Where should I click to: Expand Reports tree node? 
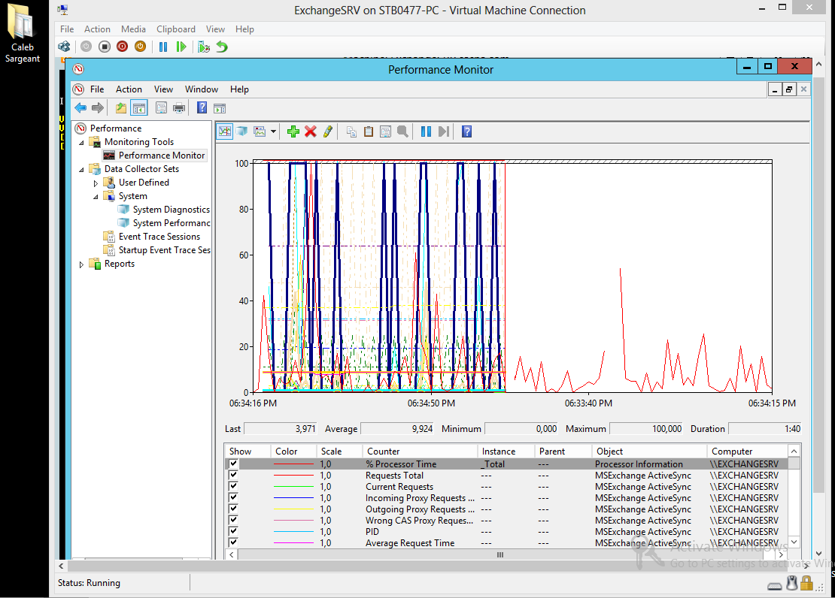point(81,264)
